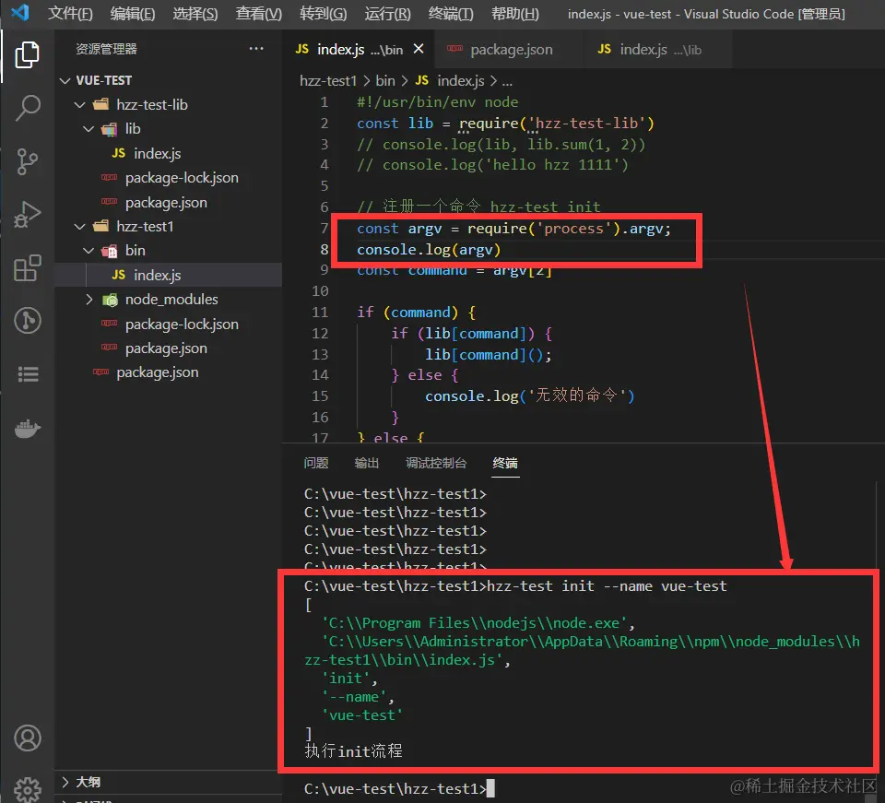This screenshot has width=885, height=803.
Task: Open package.json under hzz-test-lib
Action: pos(166,202)
